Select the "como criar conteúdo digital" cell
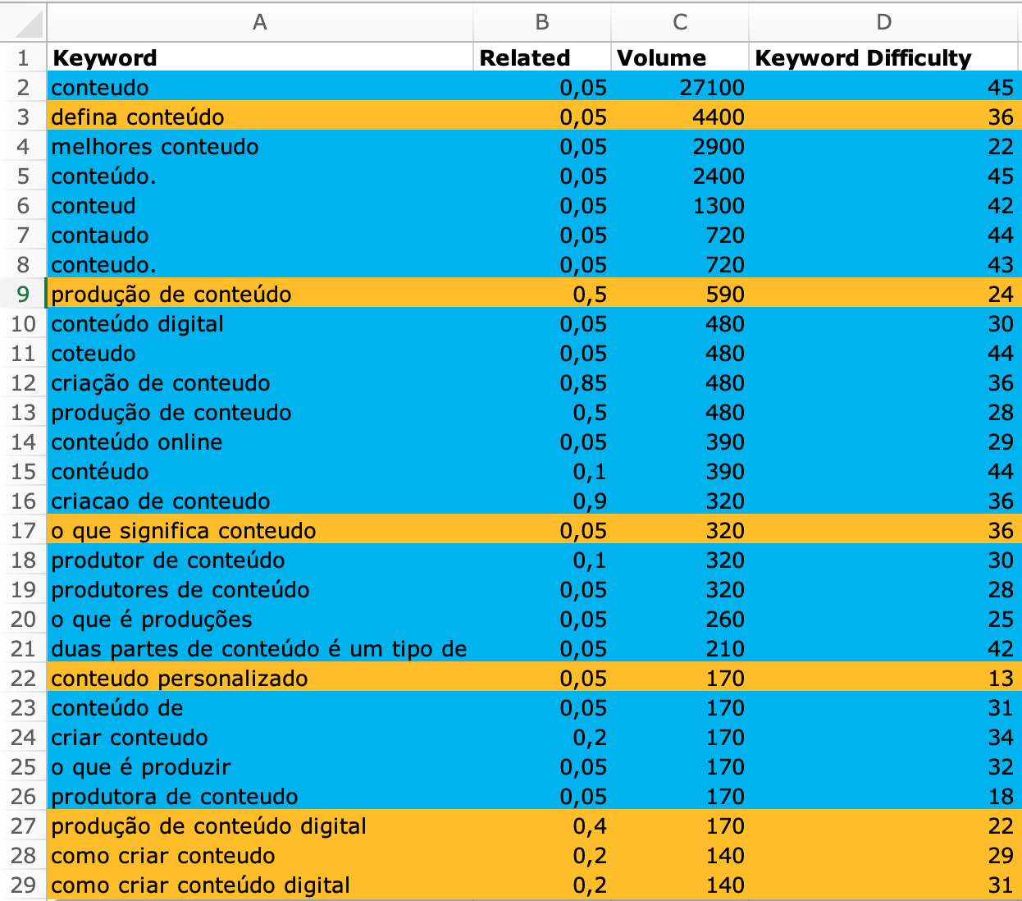This screenshot has width=1022, height=901. [x=260, y=885]
